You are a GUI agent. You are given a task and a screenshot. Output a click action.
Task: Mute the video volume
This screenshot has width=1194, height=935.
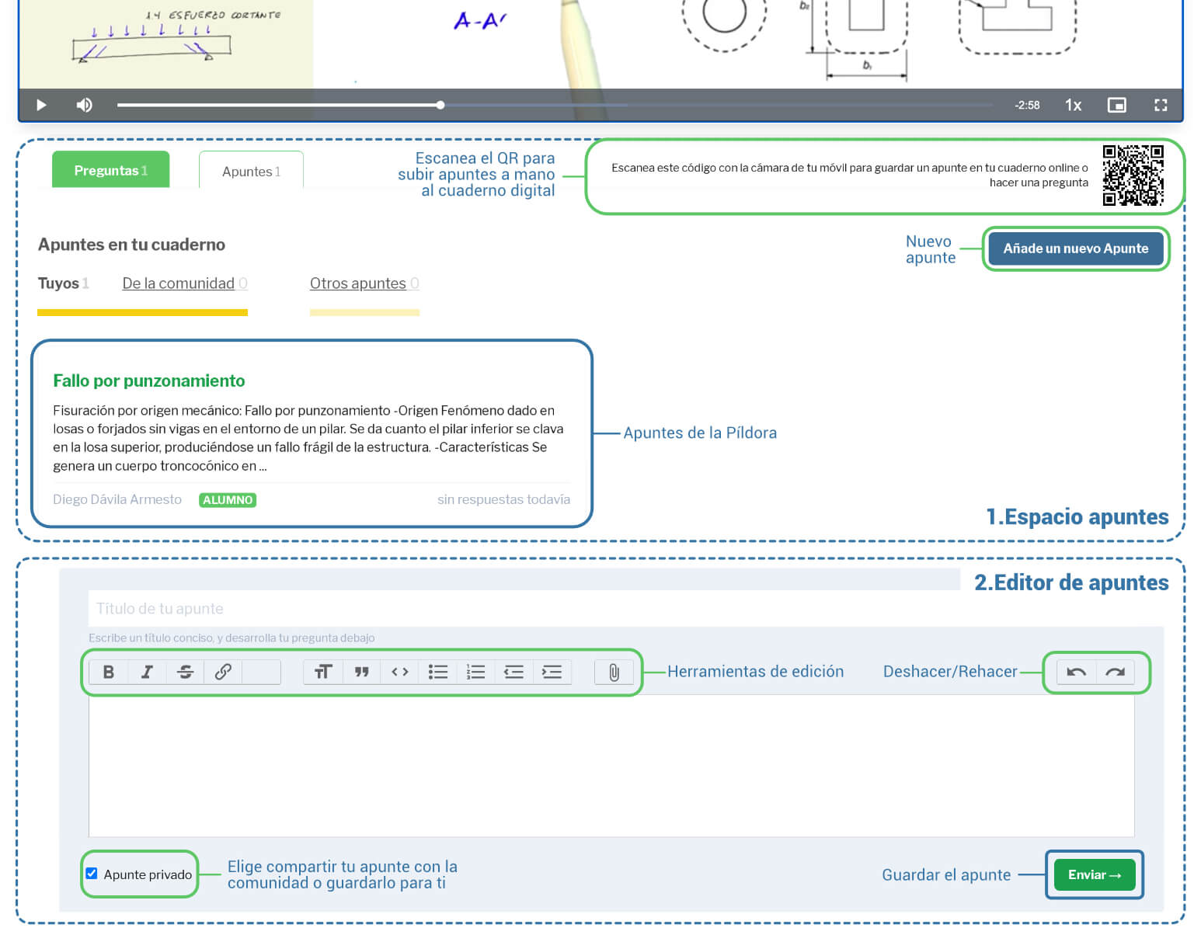click(x=85, y=105)
